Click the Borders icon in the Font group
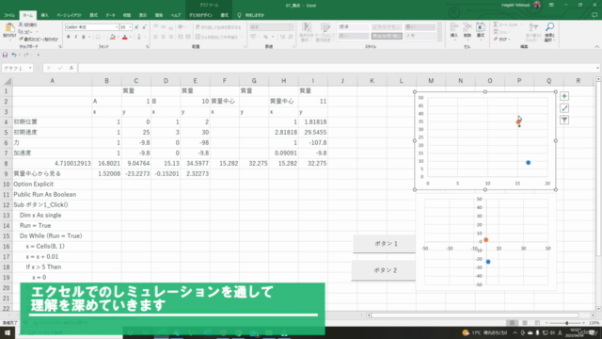The width and height of the screenshot is (602, 339). (98, 37)
